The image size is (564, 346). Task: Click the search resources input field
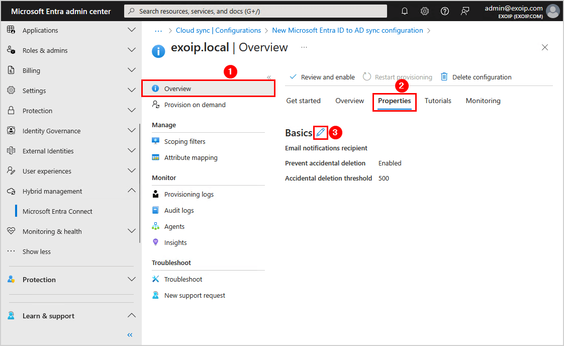click(x=255, y=11)
